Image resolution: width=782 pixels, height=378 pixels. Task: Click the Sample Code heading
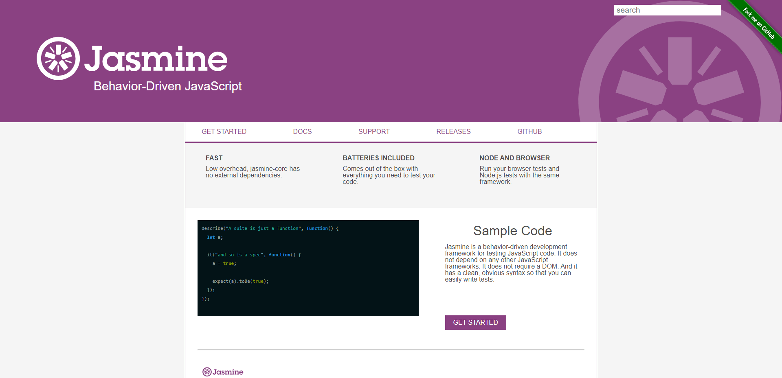click(x=512, y=231)
